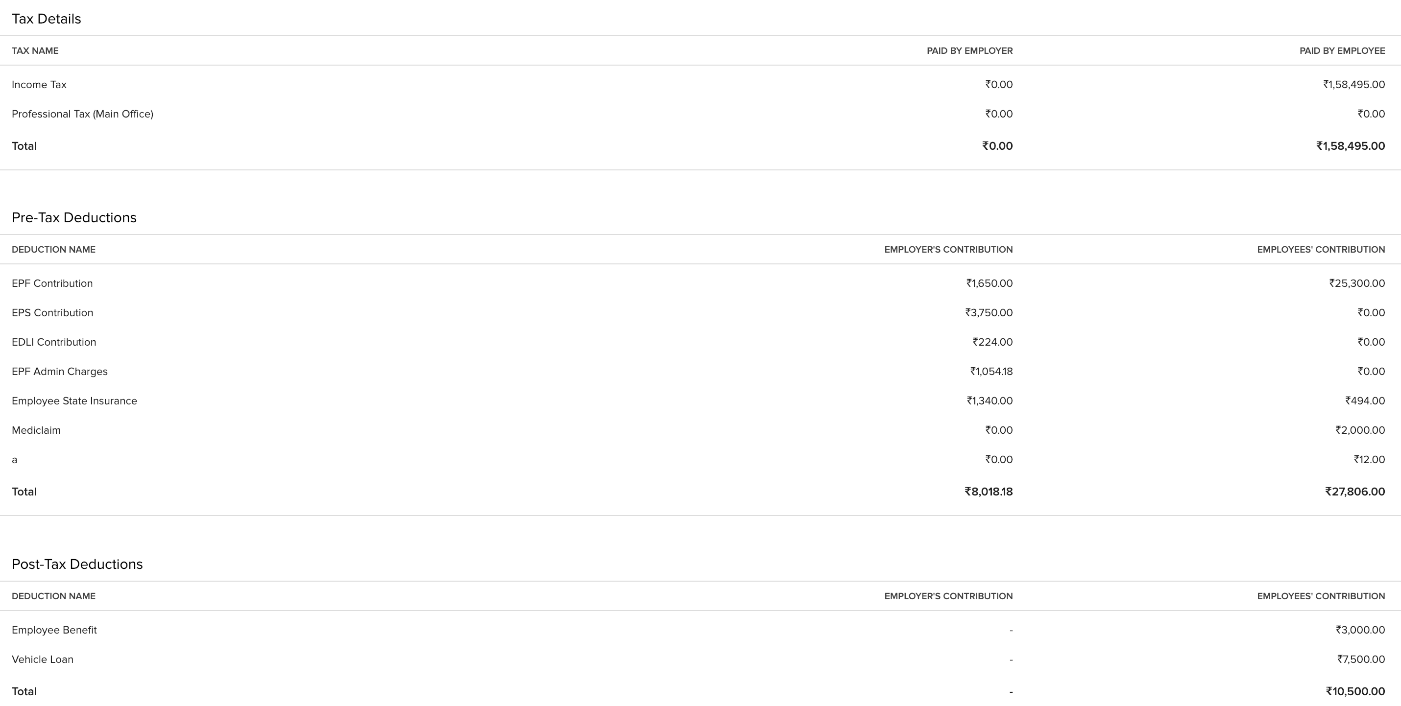
Task: Click Income Tax employee amount ₹1,58,495.00
Action: tap(1353, 85)
